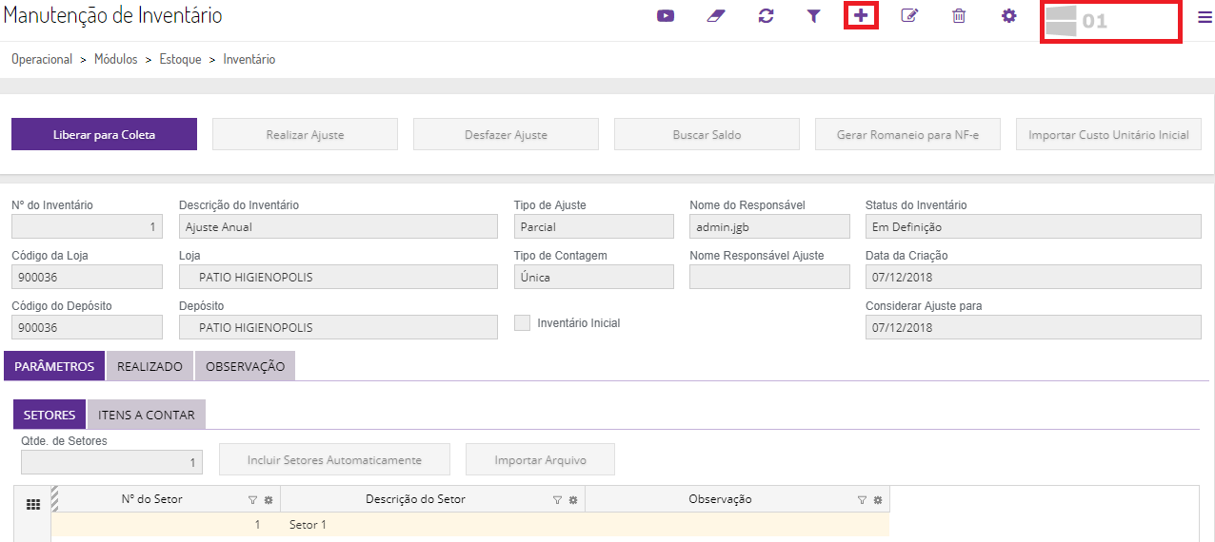
Task: Switch to the REALIZADO tab
Action: pyautogui.click(x=149, y=366)
